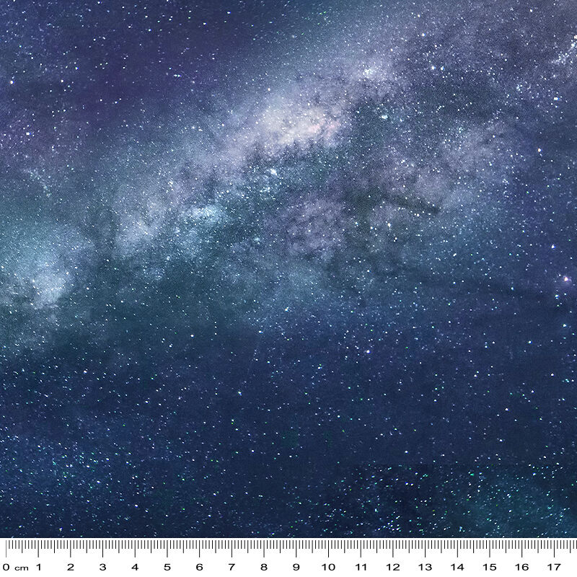Click the number "4" on the ruler
This screenshot has height=577, width=577.
coord(135,567)
